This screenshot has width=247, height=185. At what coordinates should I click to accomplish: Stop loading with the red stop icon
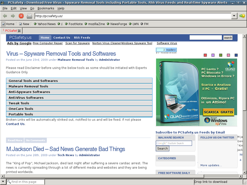(21, 16)
